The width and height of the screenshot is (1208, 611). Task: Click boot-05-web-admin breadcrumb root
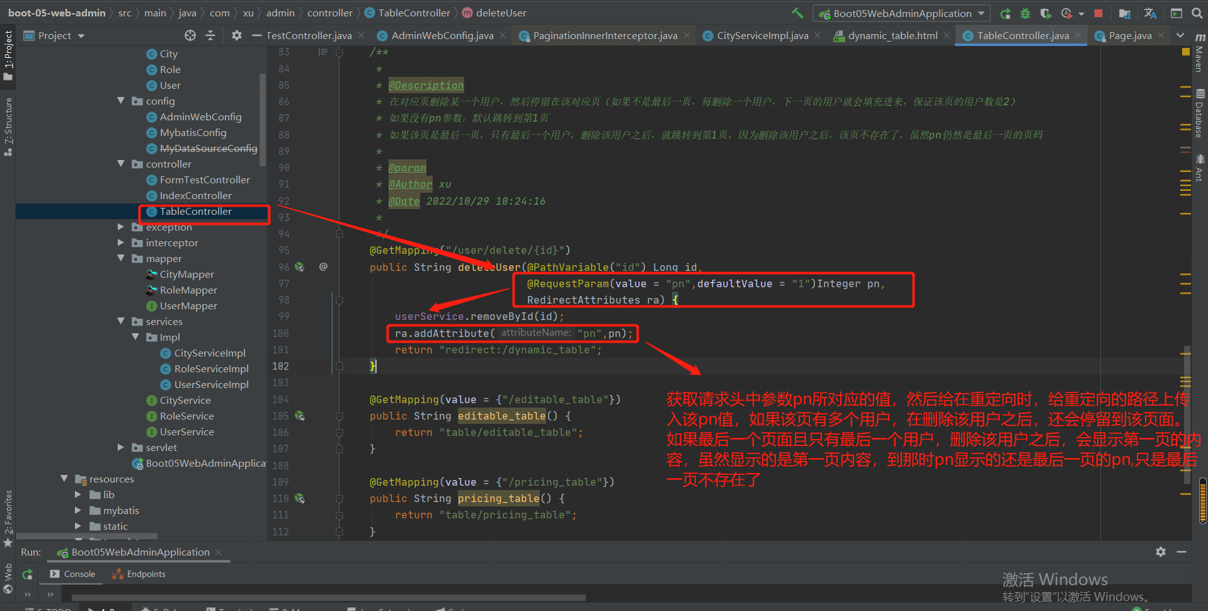click(57, 13)
